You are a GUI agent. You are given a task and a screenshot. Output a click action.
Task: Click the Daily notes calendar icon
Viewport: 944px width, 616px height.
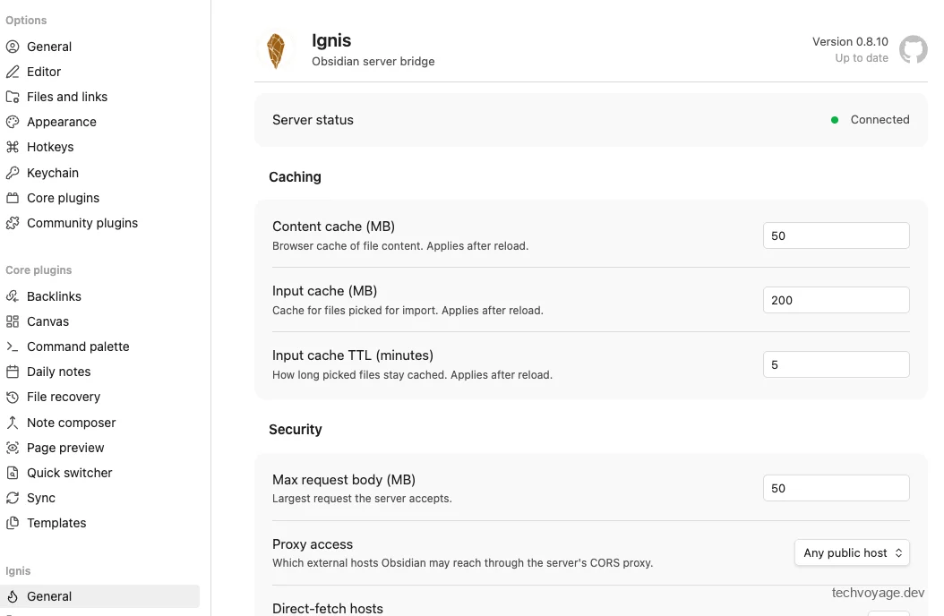13,372
